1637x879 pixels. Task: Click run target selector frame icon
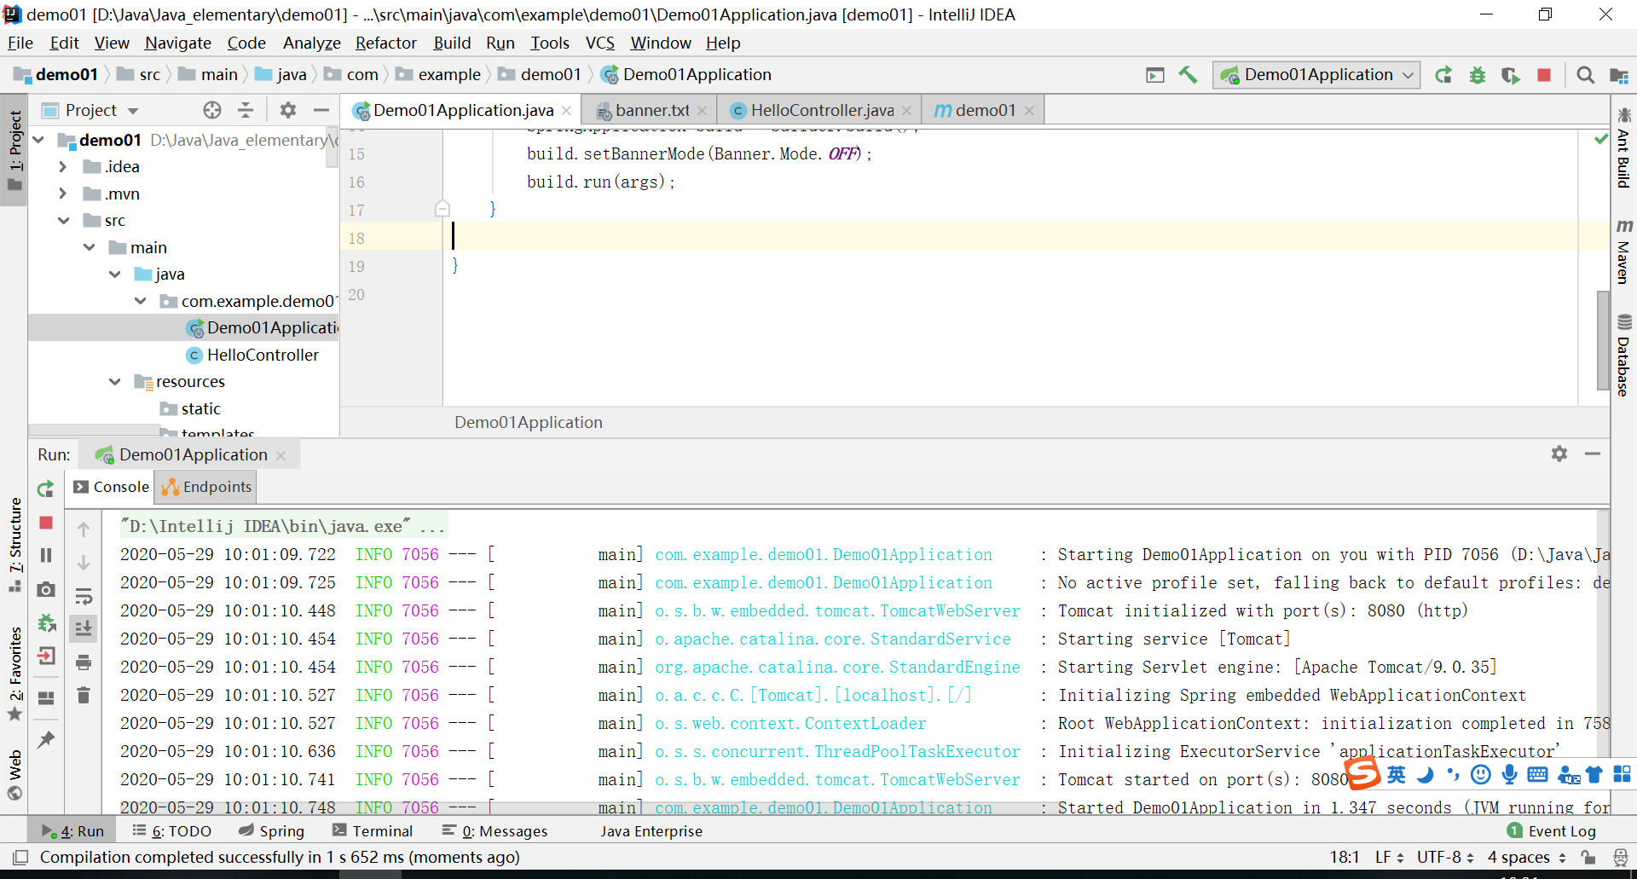point(1154,75)
